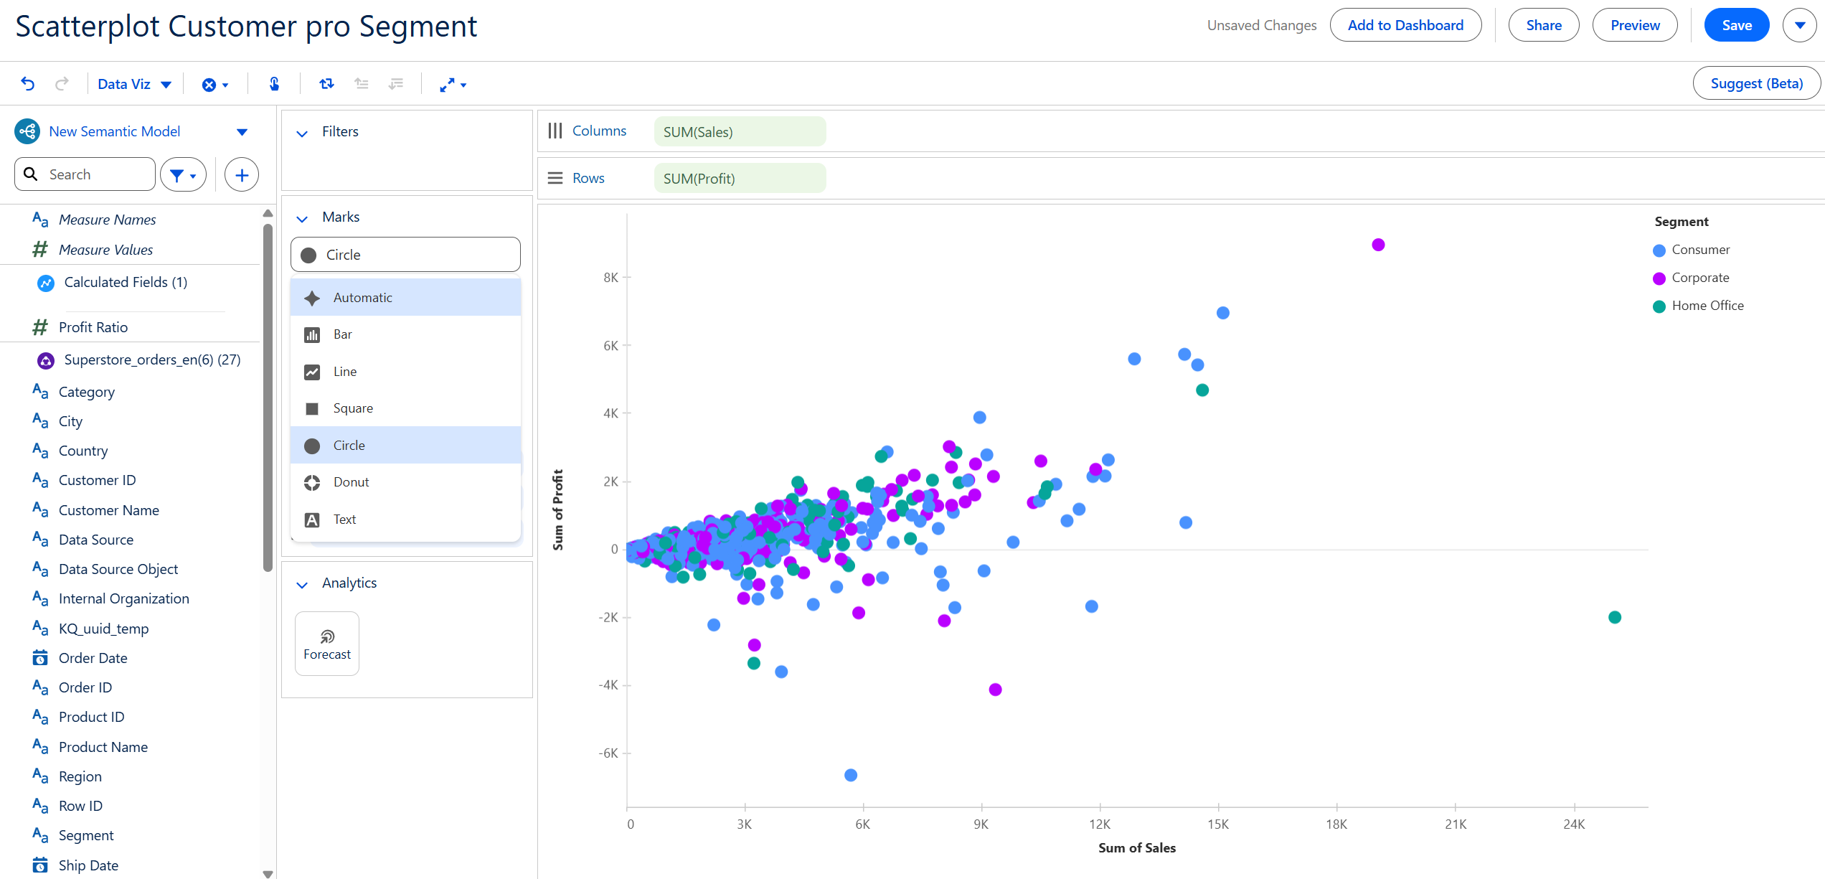Open the clear viz dropdown icon

click(x=214, y=85)
